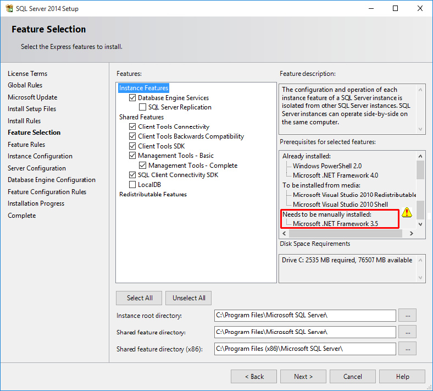Proceed with the Next button
This screenshot has height=391, width=433.
(x=303, y=376)
